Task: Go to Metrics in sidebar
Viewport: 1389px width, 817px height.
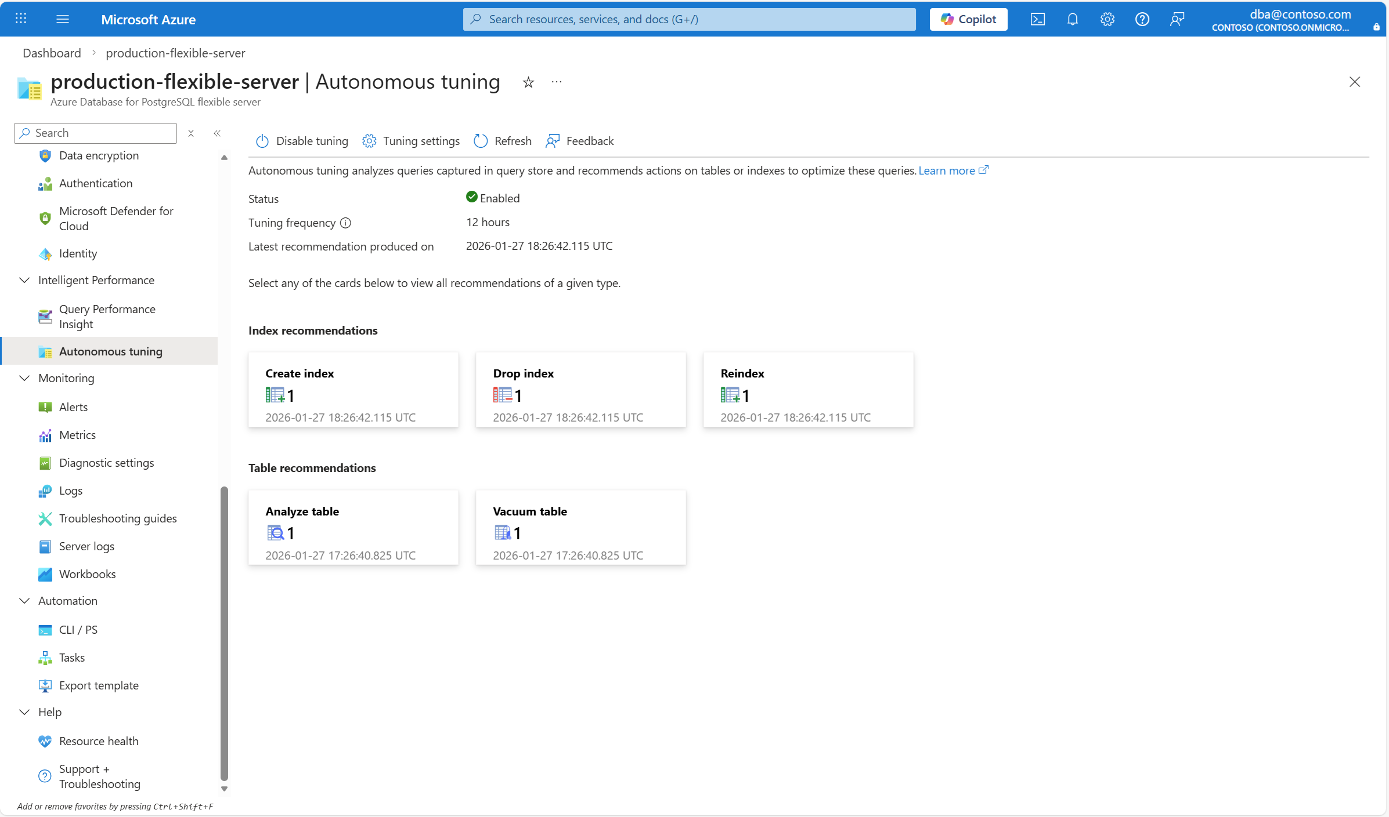Action: coord(77,435)
